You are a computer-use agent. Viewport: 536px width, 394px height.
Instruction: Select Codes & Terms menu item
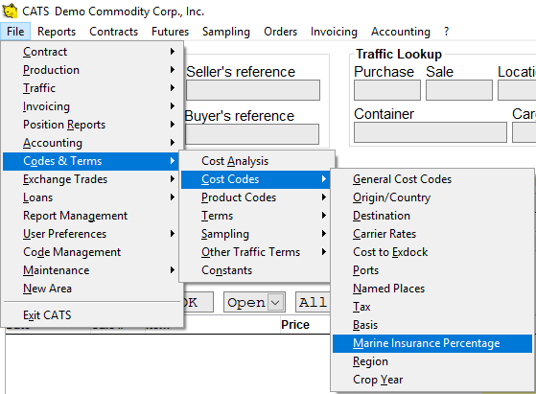(x=90, y=161)
